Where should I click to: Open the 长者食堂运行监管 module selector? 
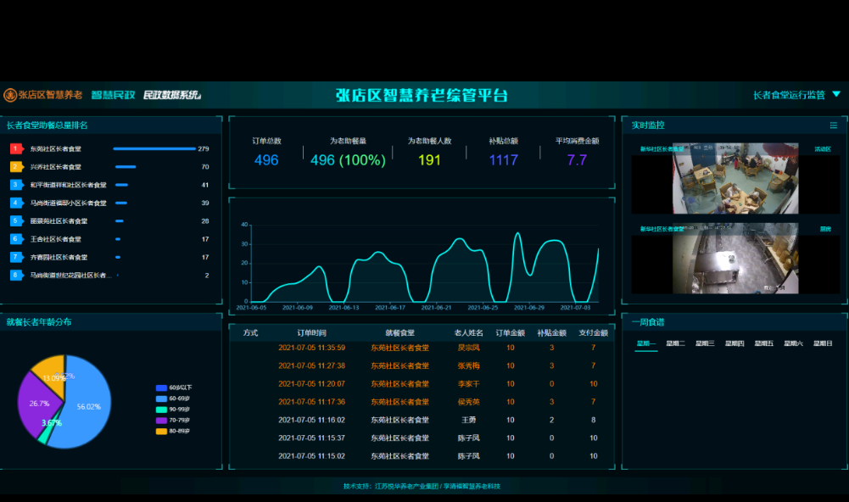[x=789, y=95]
